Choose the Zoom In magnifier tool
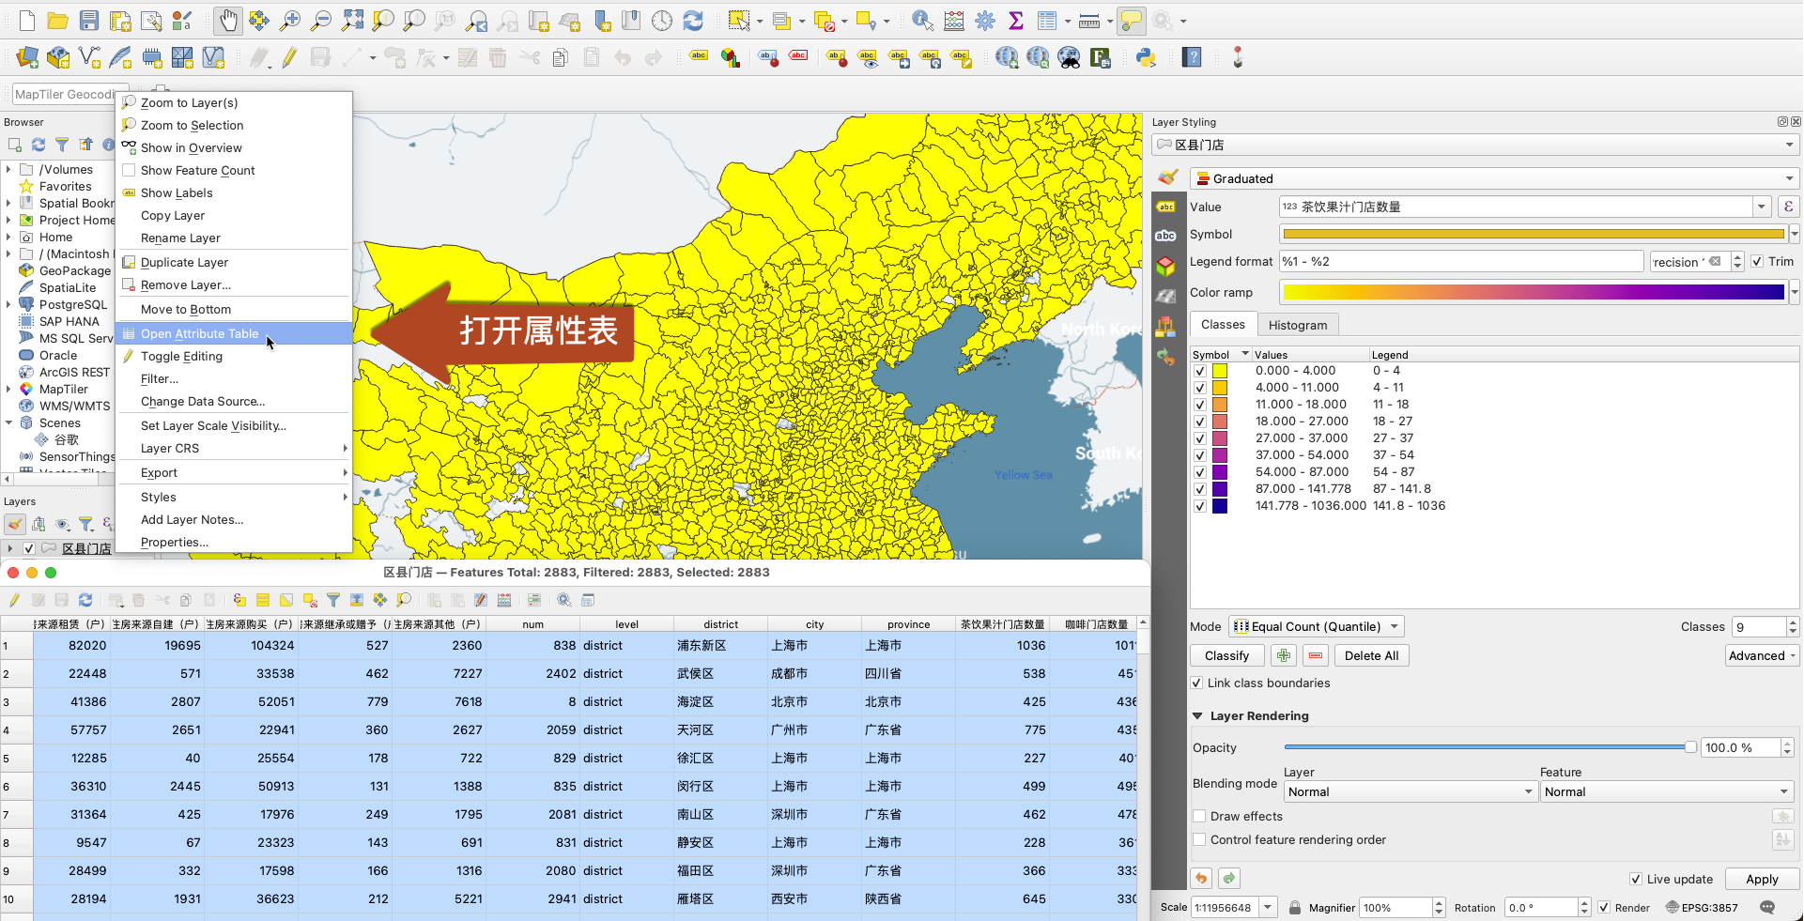 point(290,21)
